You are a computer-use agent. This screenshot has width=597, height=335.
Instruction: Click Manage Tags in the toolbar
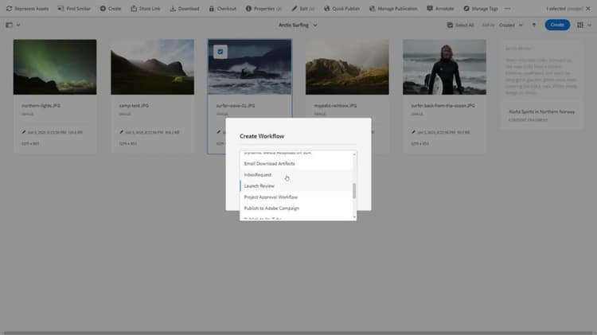click(x=481, y=9)
